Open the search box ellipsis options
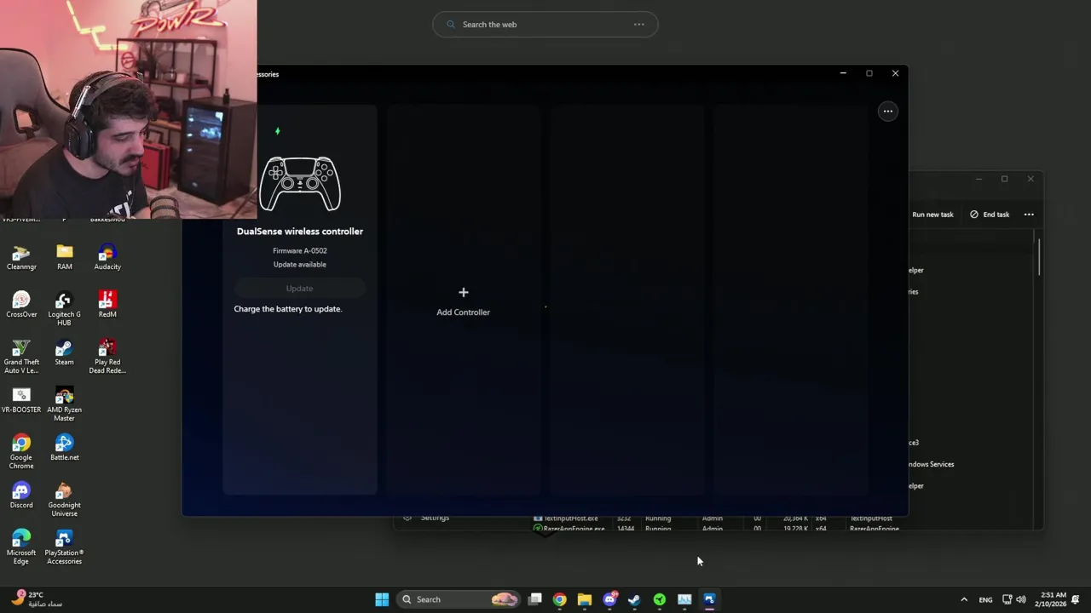Screen dimensions: 1091x613 (x=638, y=25)
